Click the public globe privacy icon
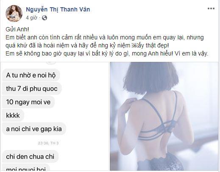Viewport: 220px width, 172px height. coord(45,18)
